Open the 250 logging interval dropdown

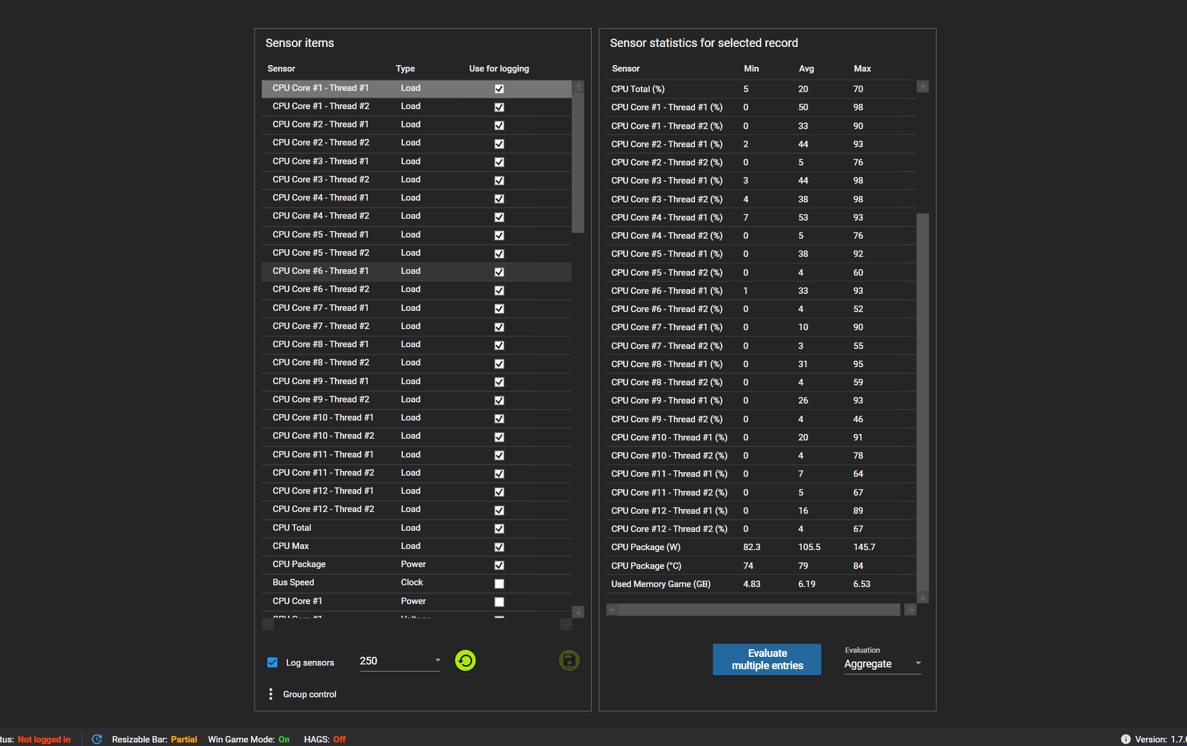point(438,660)
